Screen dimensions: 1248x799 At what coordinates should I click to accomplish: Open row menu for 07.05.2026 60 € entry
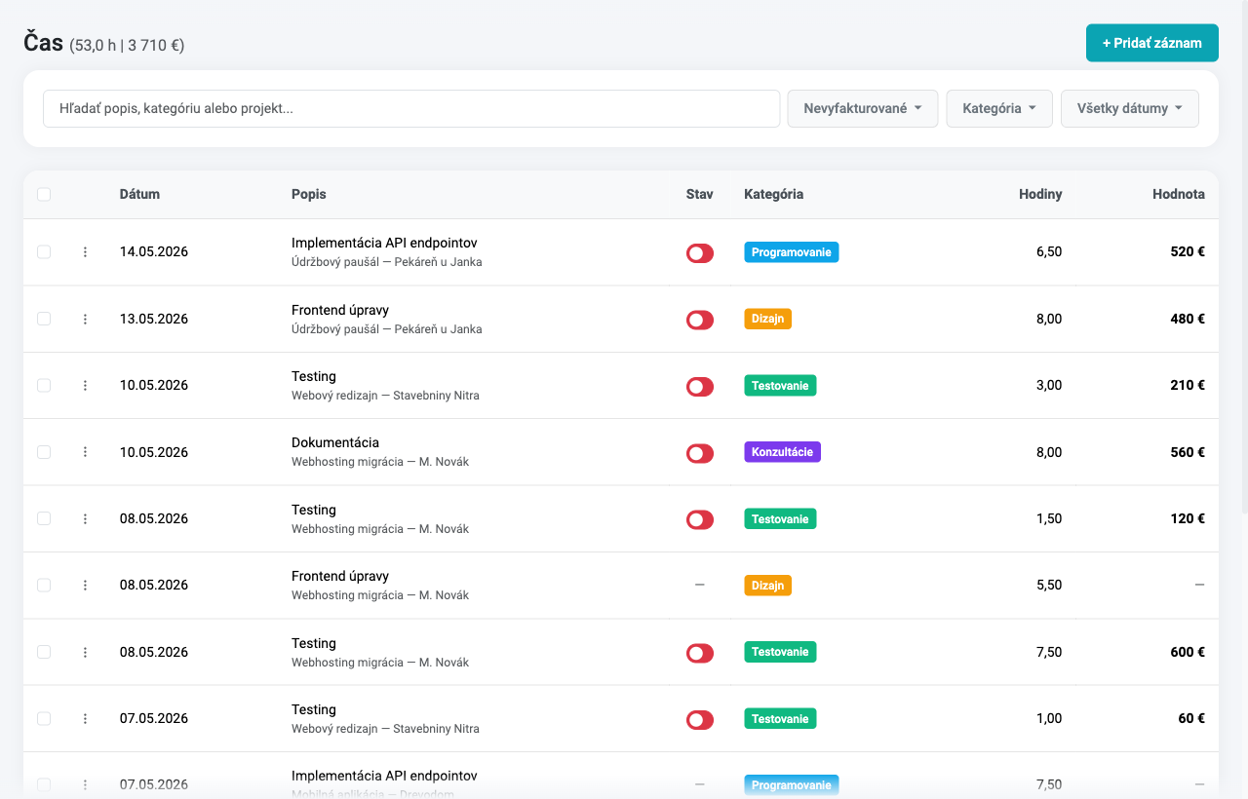[x=85, y=719]
